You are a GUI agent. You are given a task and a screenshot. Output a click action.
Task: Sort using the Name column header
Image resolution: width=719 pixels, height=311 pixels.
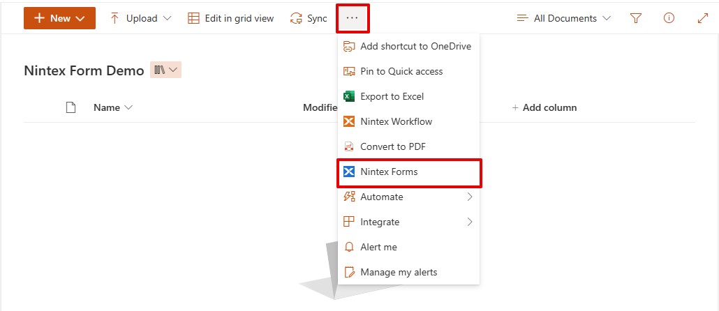(x=113, y=107)
